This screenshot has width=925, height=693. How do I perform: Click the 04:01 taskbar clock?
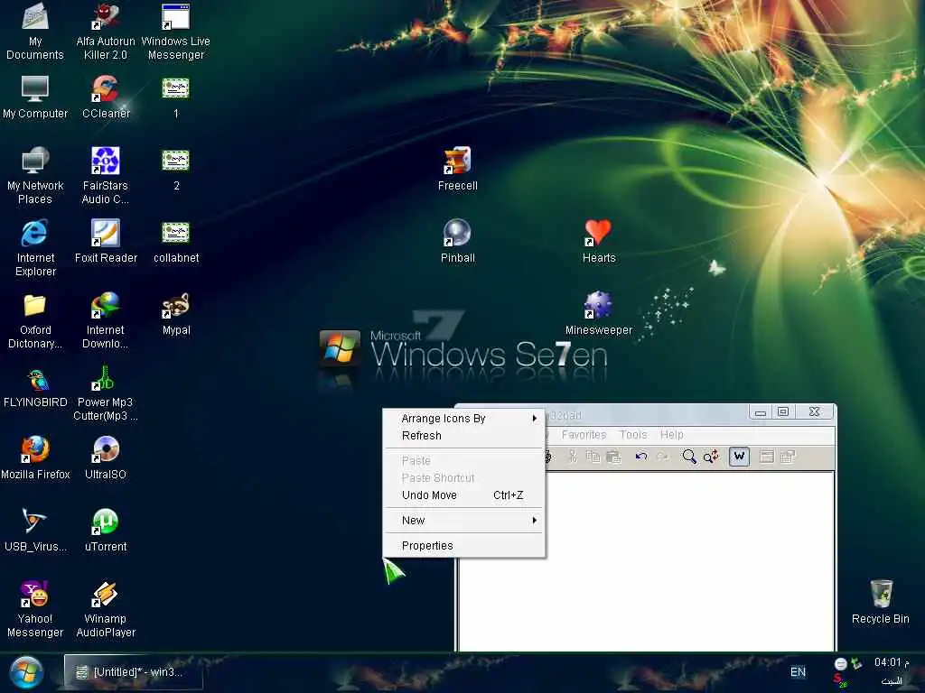pos(891,662)
